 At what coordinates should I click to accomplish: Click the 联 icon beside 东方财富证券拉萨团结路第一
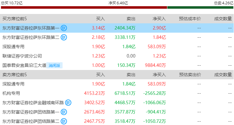[x=64, y=112]
